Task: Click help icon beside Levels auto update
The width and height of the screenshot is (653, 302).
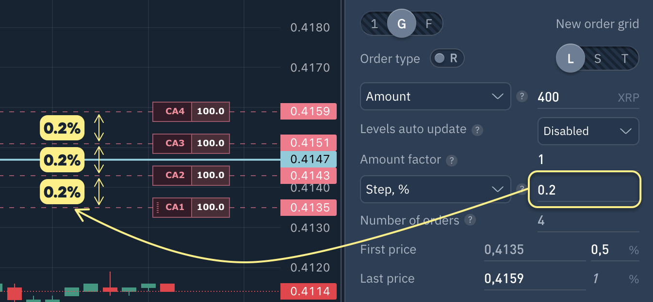Action: tap(477, 130)
